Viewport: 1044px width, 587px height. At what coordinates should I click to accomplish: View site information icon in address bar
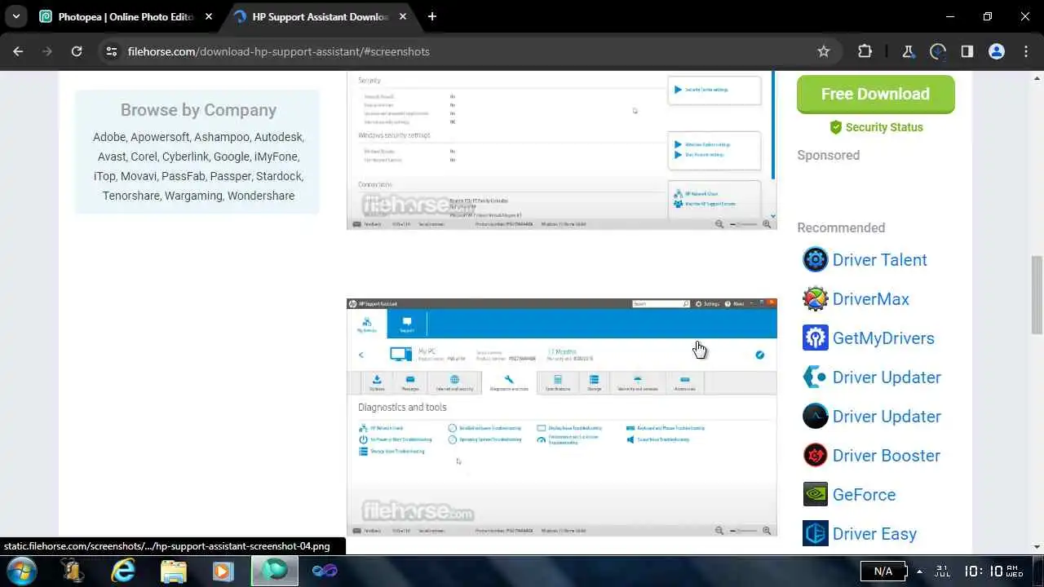[x=112, y=51]
